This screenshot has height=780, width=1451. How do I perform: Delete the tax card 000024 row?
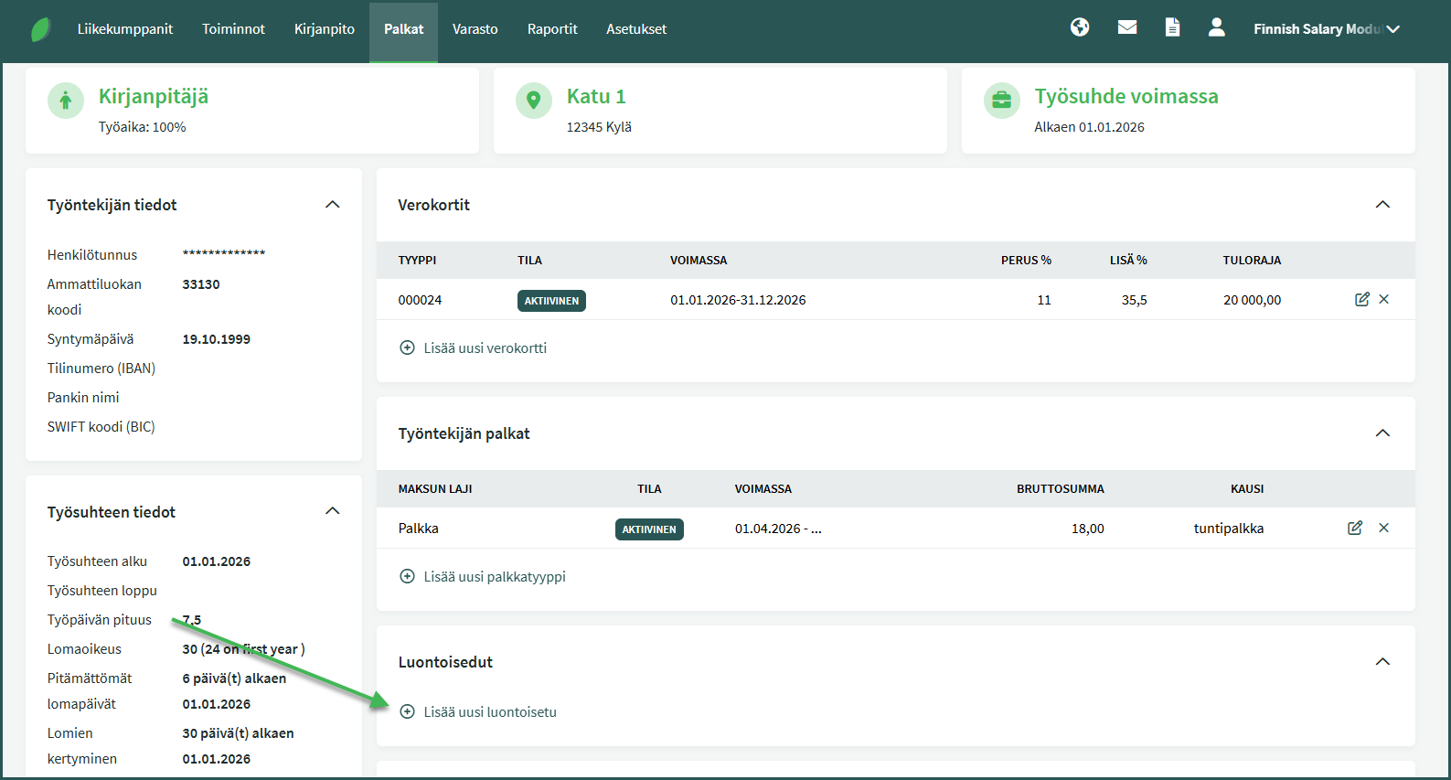click(1384, 299)
